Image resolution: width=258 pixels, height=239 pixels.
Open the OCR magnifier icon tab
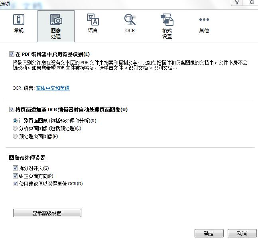pos(130,20)
